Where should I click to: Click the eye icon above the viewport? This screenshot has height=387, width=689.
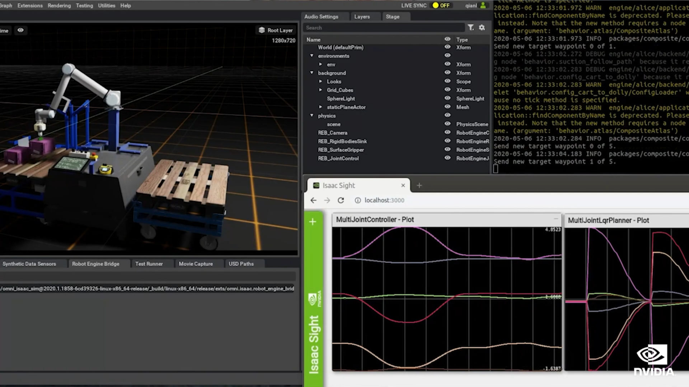[x=20, y=30]
